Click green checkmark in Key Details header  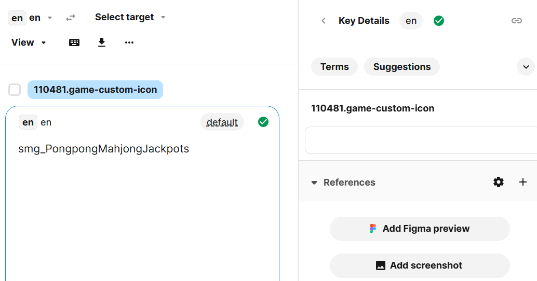click(x=439, y=21)
